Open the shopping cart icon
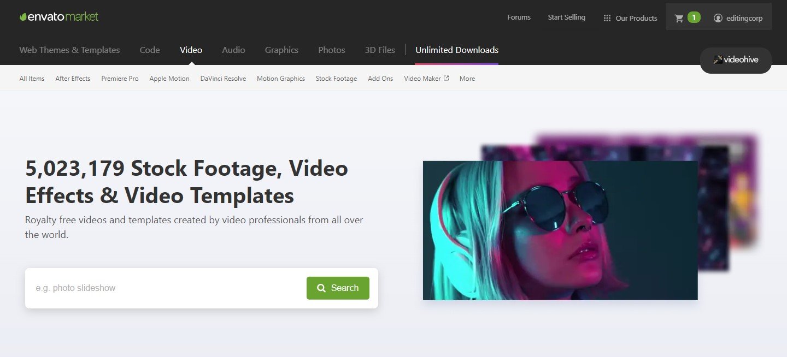Screen dimensions: 787x357 point(679,18)
